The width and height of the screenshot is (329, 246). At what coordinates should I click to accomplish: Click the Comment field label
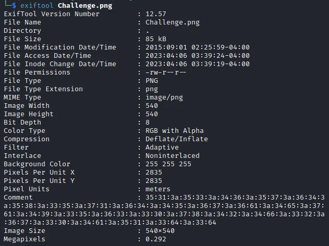pyautogui.click(x=18, y=198)
